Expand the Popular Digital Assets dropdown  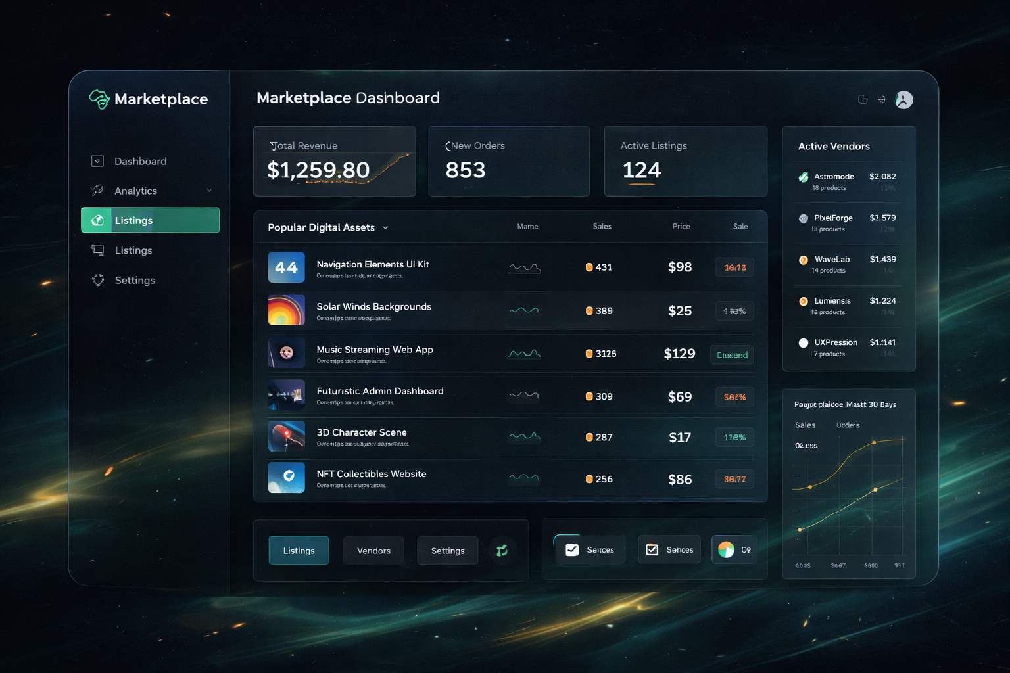(385, 227)
